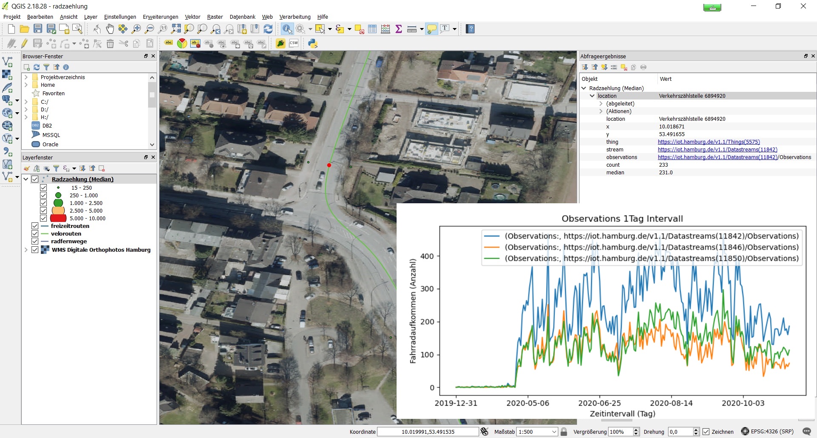817x438 pixels.
Task: Expand the (abgeleitet) tree node
Action: (601, 104)
